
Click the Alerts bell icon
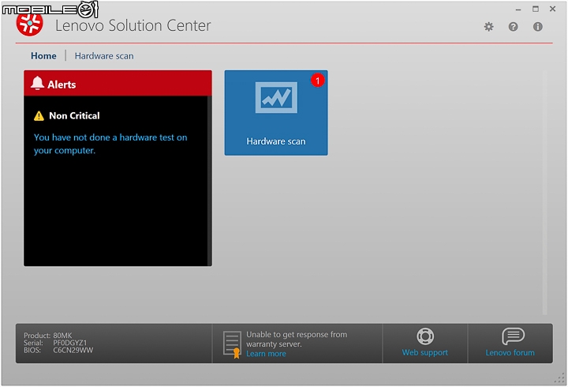[37, 84]
